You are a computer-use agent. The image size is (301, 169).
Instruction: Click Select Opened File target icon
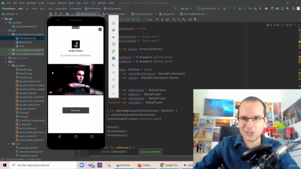(50, 14)
